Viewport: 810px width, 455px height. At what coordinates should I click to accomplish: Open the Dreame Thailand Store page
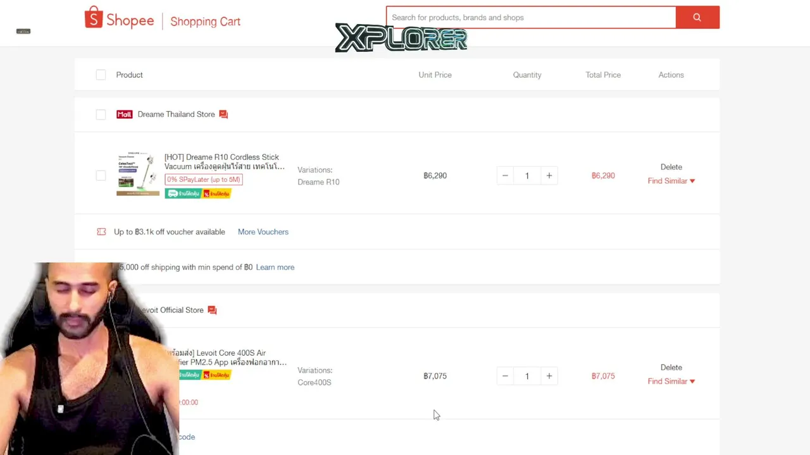tap(176, 114)
